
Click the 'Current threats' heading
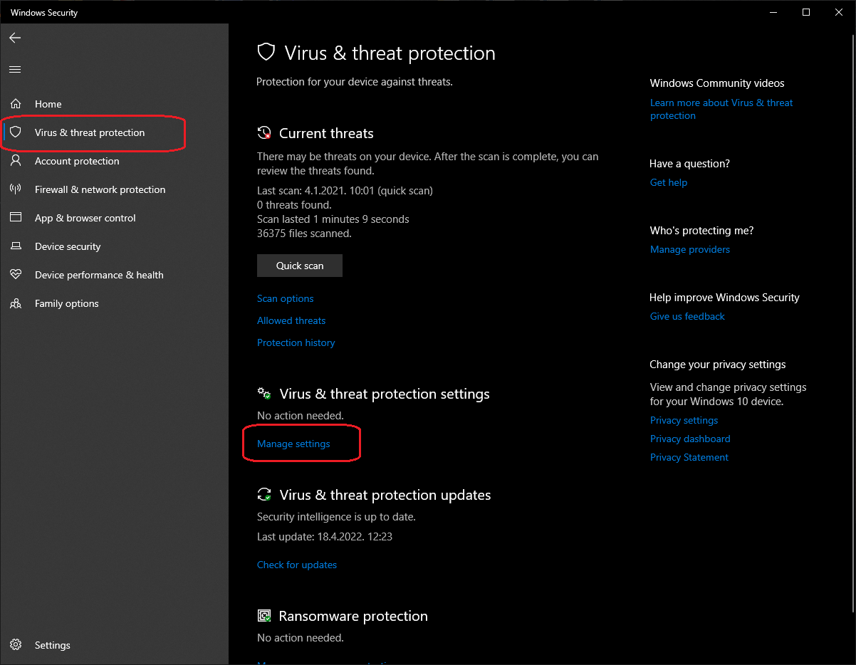click(x=326, y=133)
